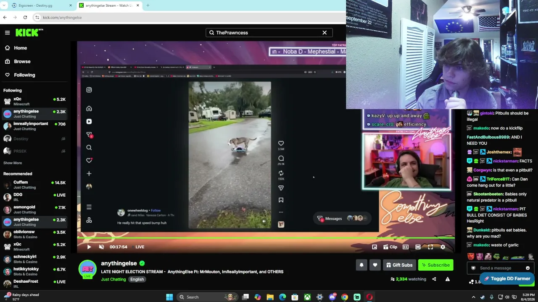This screenshot has height=302, width=538.
Task: Open the Kick sidebar hamburger menu
Action: coord(7,33)
